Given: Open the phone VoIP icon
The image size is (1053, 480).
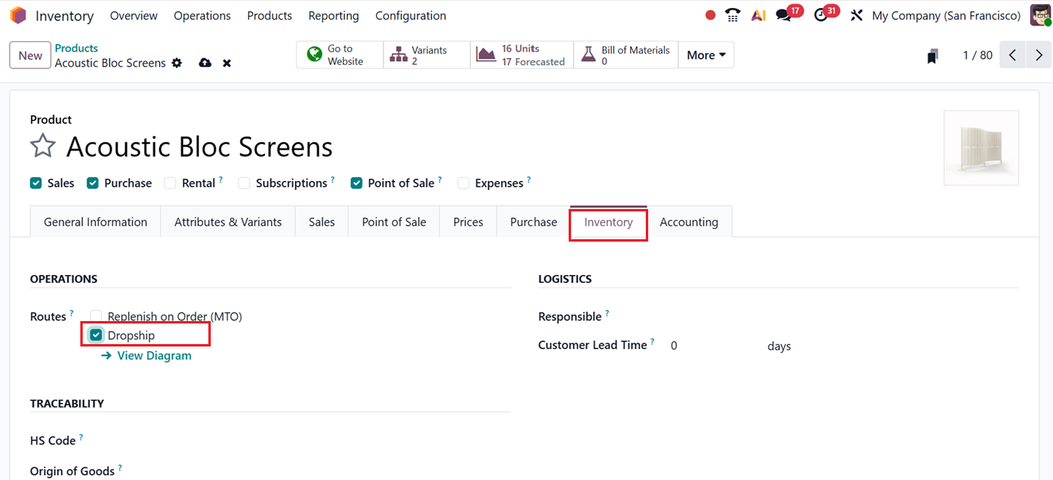Looking at the screenshot, I should click(x=732, y=15).
